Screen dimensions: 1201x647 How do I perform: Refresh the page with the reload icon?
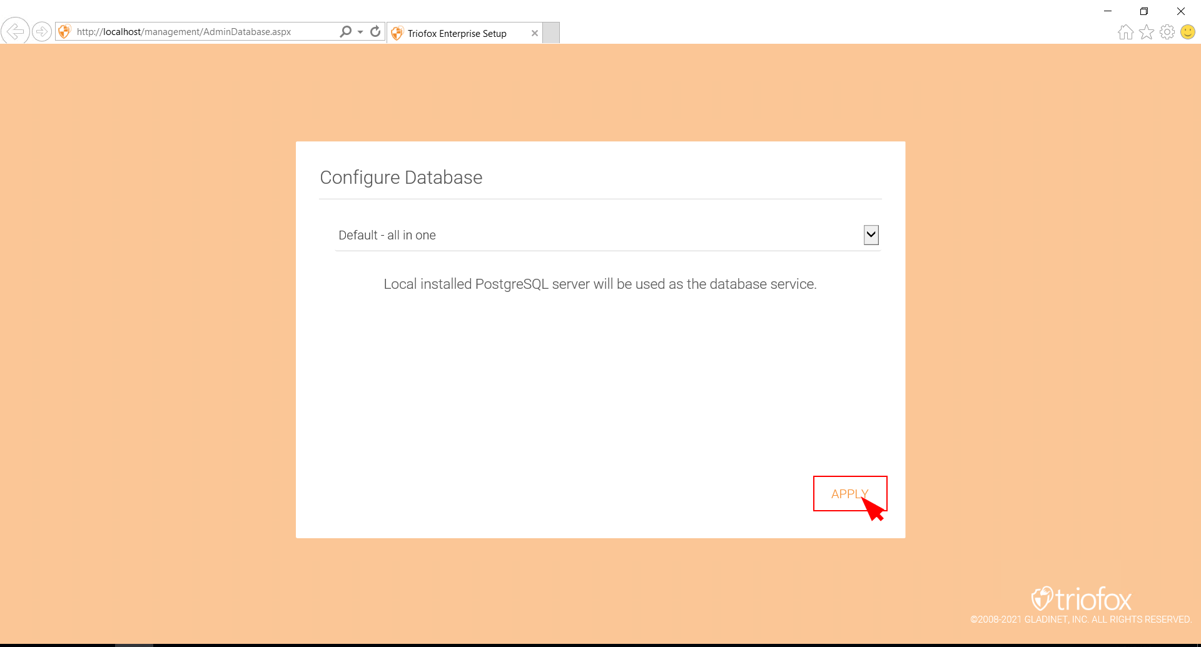pyautogui.click(x=375, y=31)
